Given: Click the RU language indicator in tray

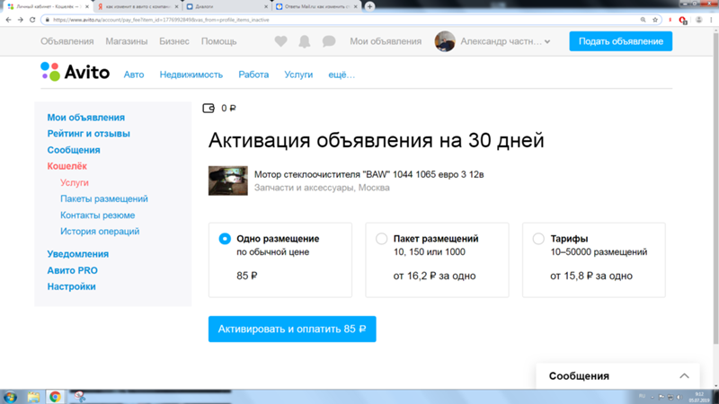Looking at the screenshot, I should coord(642,396).
